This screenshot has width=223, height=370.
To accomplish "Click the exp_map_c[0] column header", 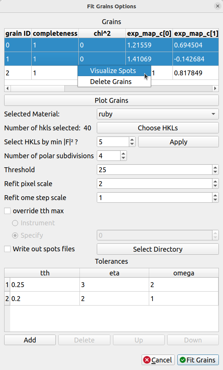I will pos(149,34).
